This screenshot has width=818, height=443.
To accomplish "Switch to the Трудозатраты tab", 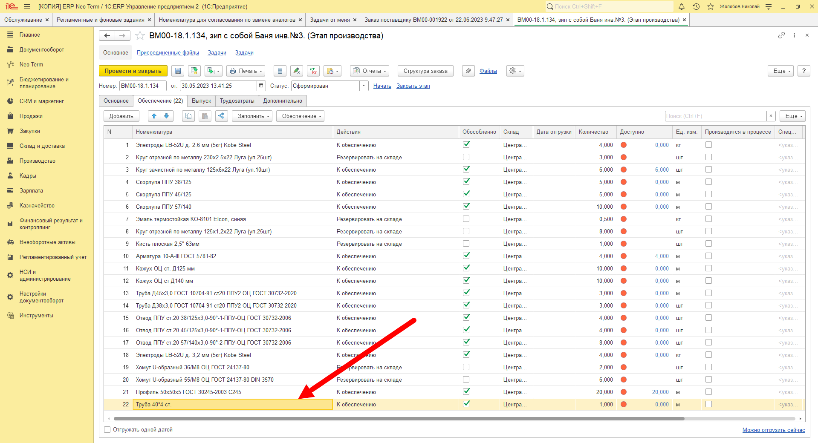I will point(237,101).
